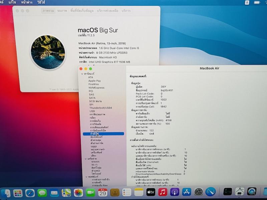Select NVMExpress in the hardware list
The height and width of the screenshot is (200, 267).
pyautogui.click(x=96, y=88)
